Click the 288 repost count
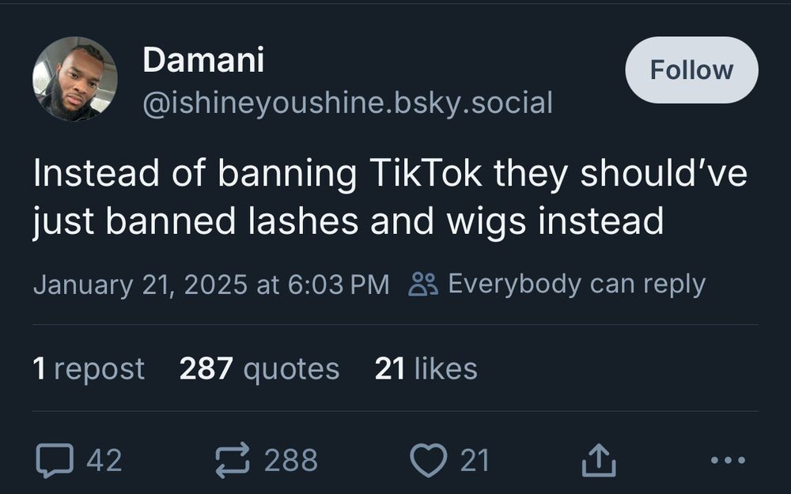791x494 pixels. coord(291,460)
